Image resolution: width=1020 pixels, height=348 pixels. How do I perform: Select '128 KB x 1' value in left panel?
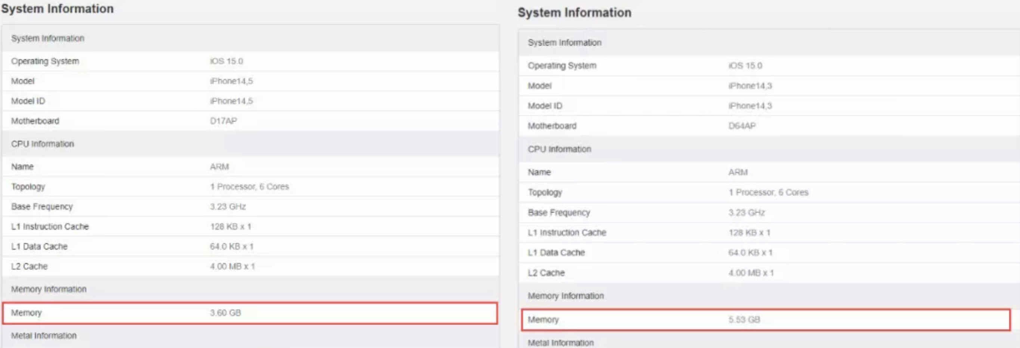231,226
